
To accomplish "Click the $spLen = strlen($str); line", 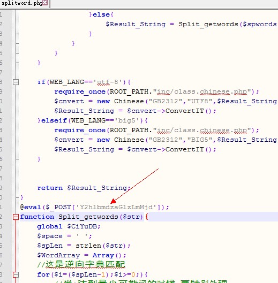I will [84, 246].
